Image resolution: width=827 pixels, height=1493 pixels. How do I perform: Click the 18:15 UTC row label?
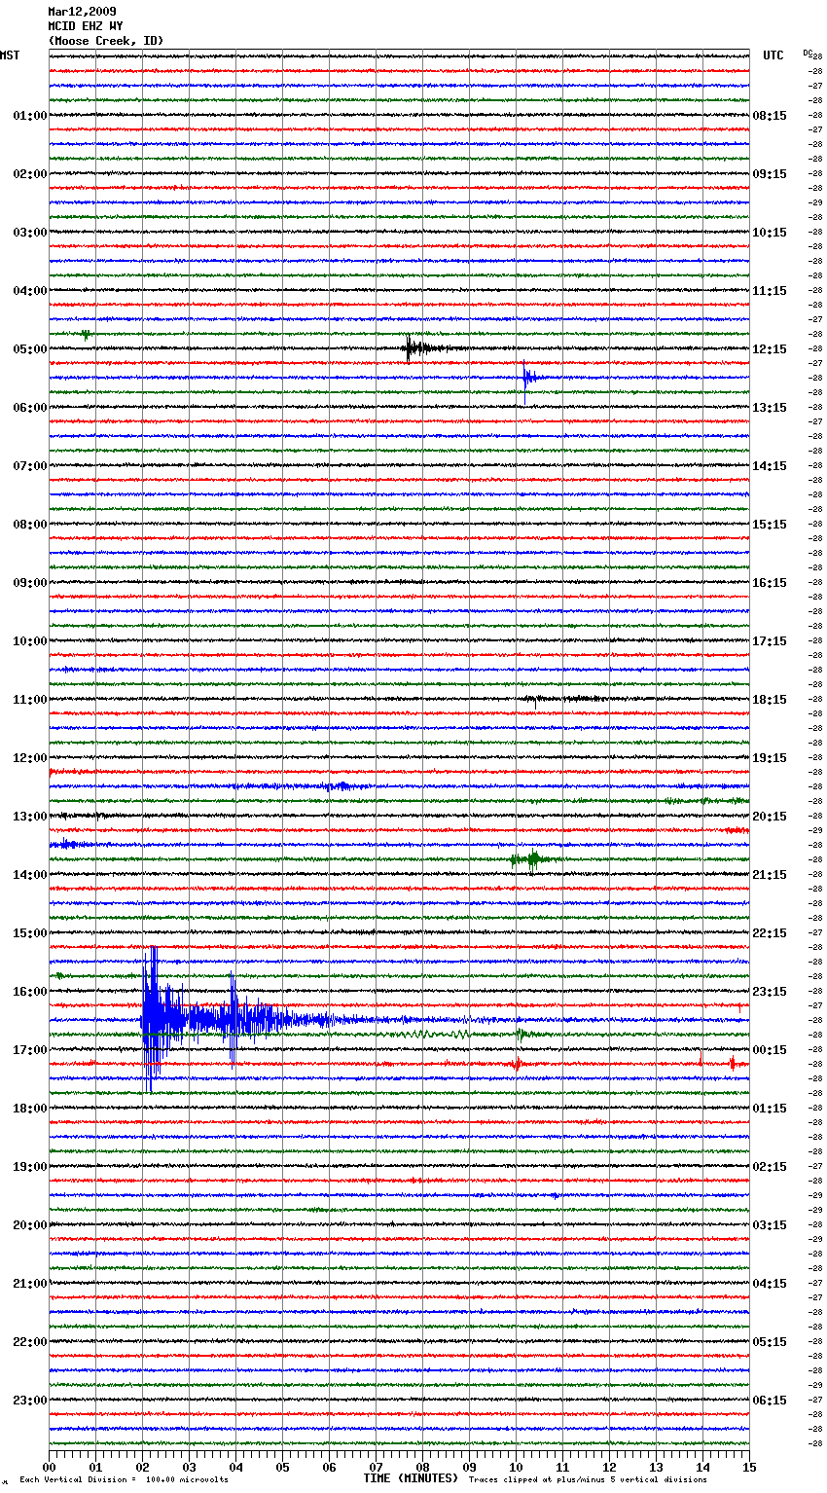(770, 700)
